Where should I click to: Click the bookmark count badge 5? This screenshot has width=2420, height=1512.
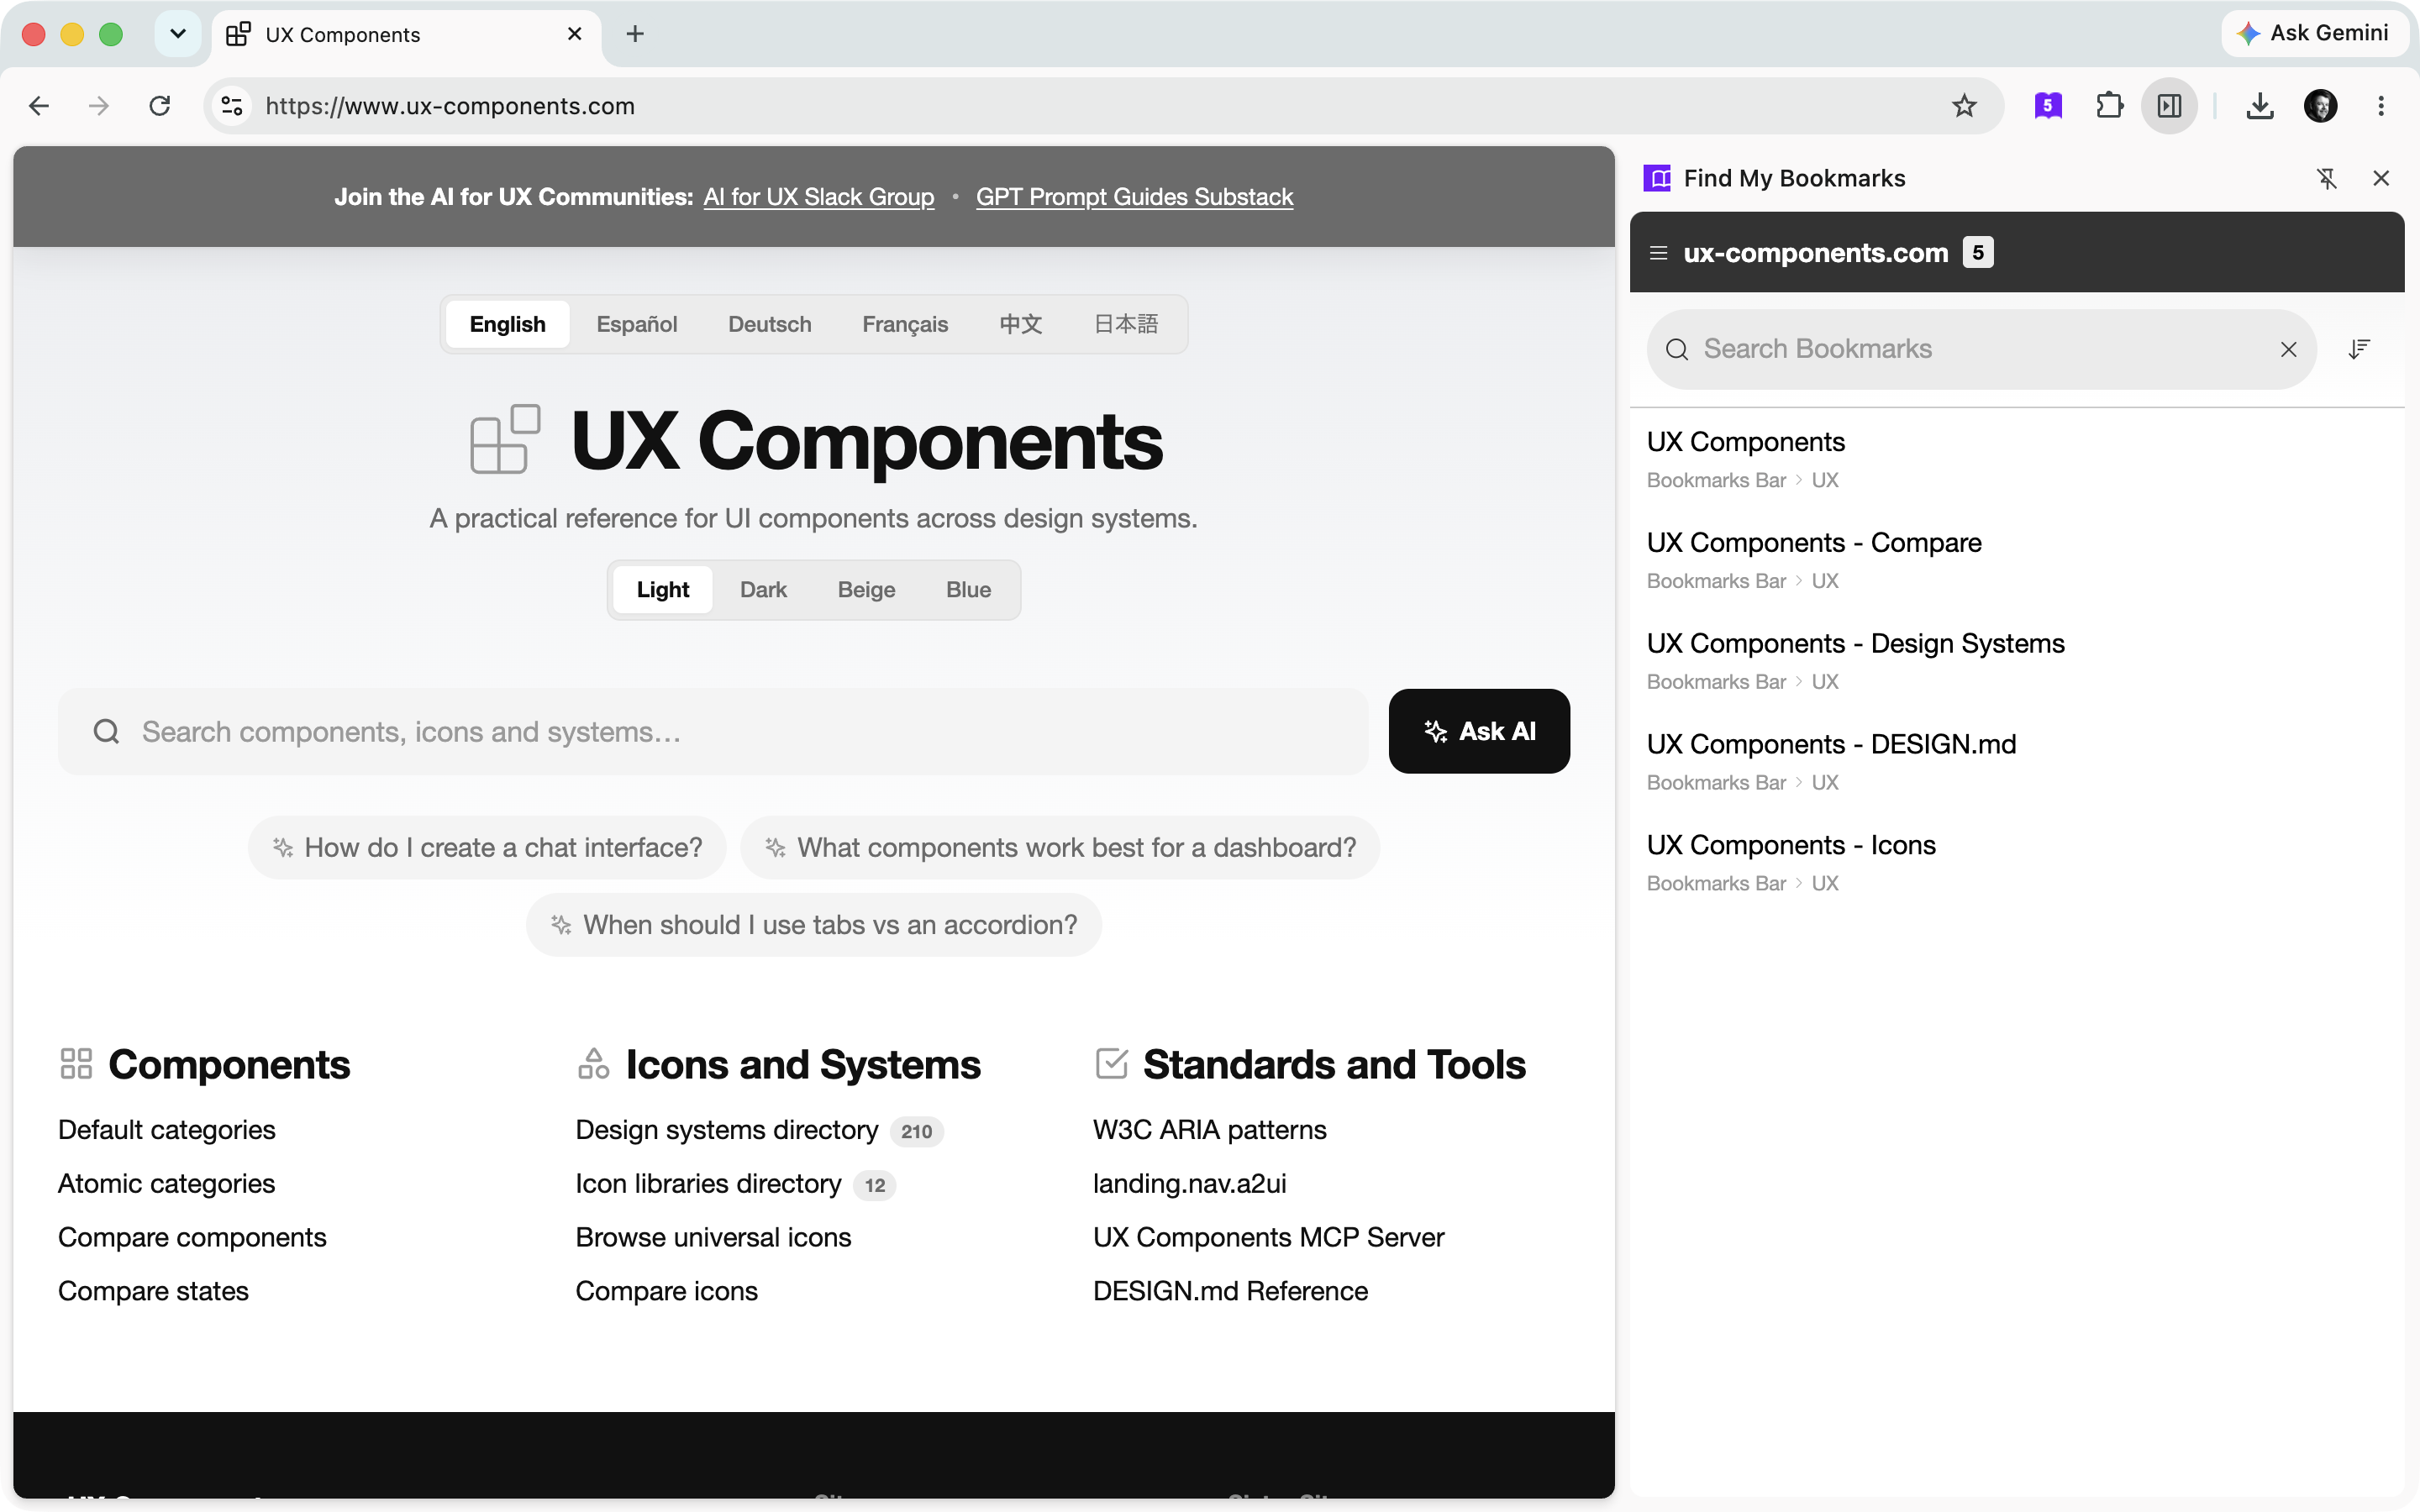(1977, 252)
